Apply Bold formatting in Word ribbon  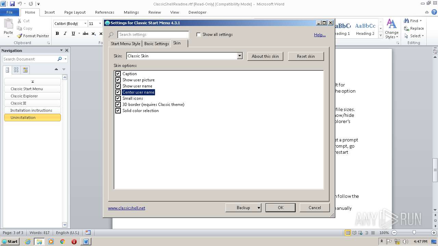point(57,33)
